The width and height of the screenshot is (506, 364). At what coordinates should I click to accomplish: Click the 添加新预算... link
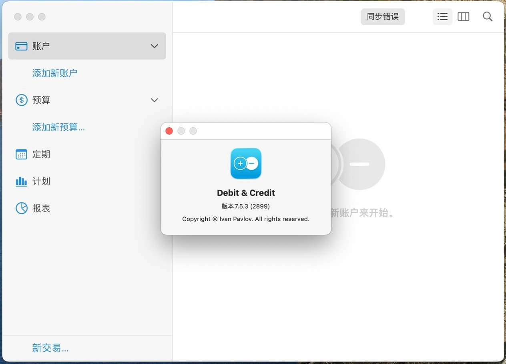[58, 127]
